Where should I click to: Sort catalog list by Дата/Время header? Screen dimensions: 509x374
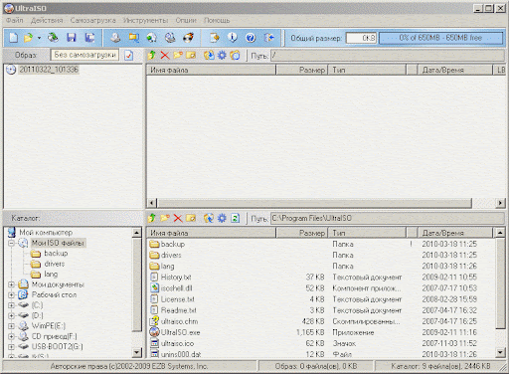(x=455, y=233)
